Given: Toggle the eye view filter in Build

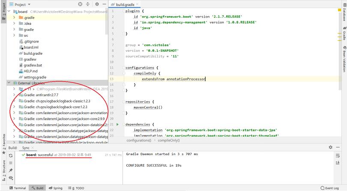Looking at the screenshot, I should point(11,178).
